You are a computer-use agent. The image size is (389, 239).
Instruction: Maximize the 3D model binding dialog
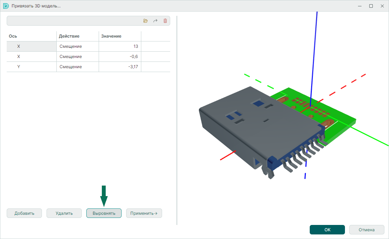[371, 6]
